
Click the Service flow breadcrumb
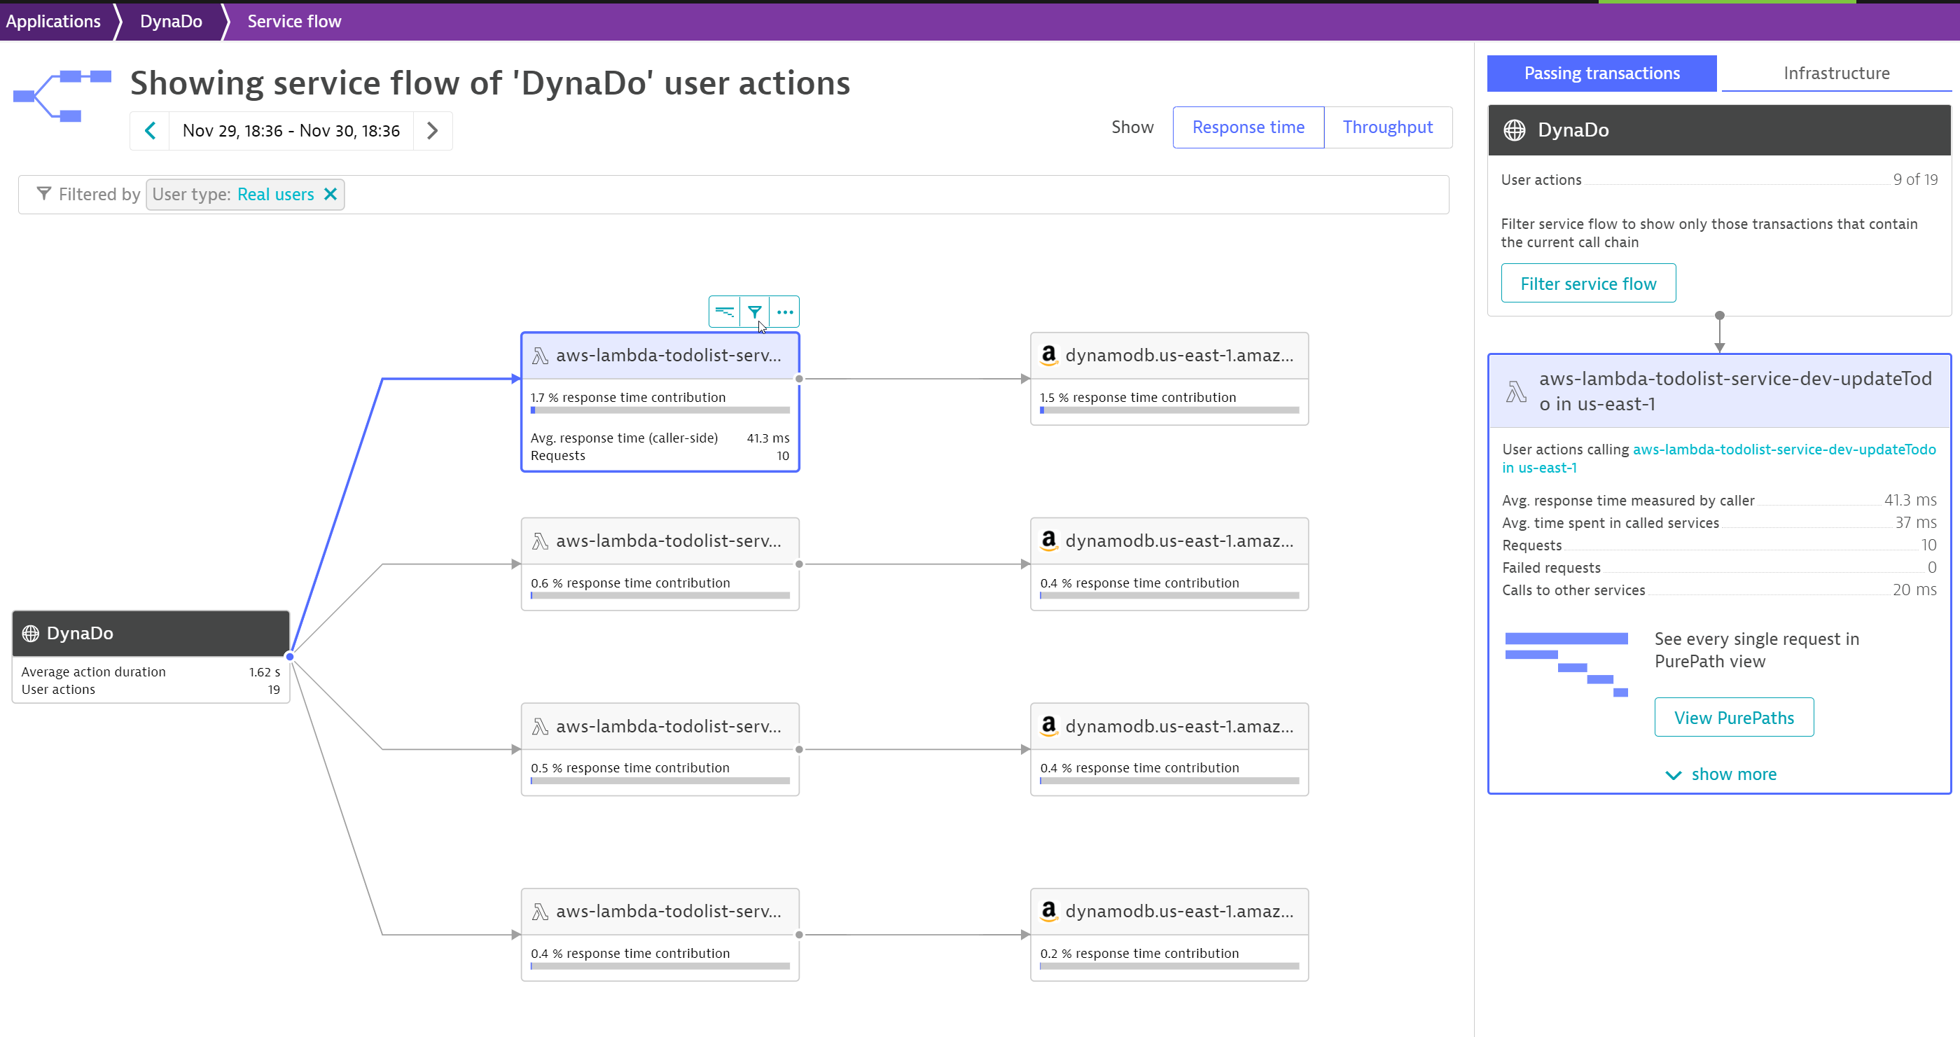pos(295,21)
